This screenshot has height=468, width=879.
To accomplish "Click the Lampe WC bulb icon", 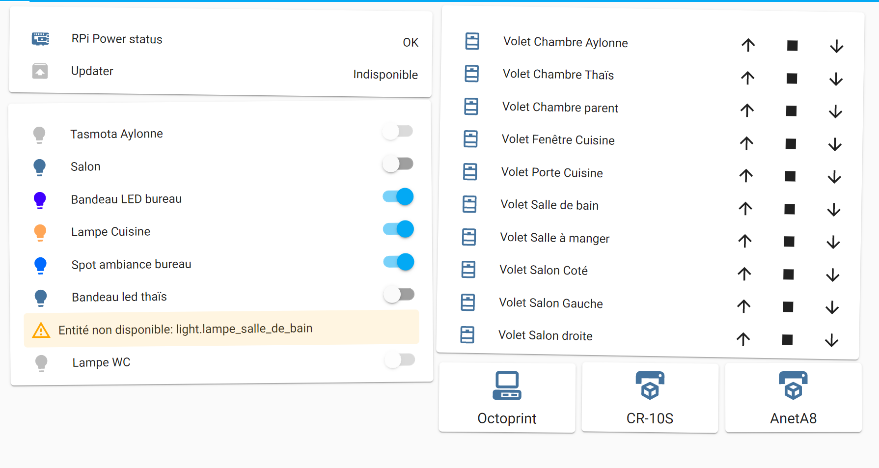I will tap(41, 363).
